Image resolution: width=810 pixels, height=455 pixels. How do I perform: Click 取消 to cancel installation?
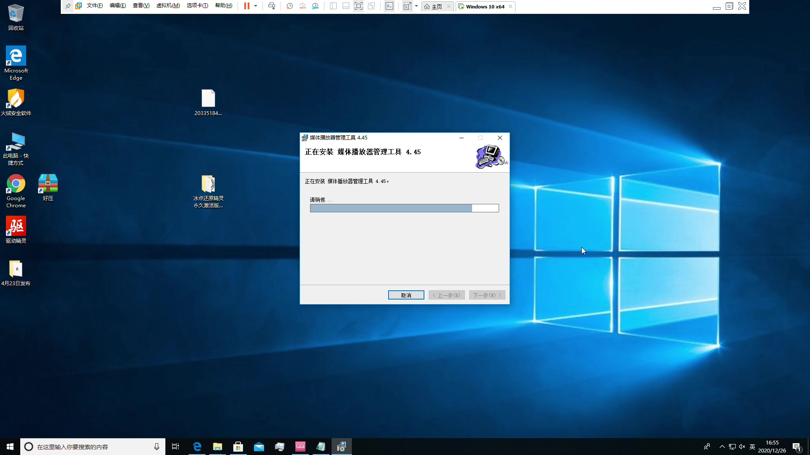(406, 295)
